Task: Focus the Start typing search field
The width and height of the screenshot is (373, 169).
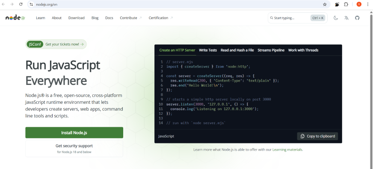Action: pos(298,18)
